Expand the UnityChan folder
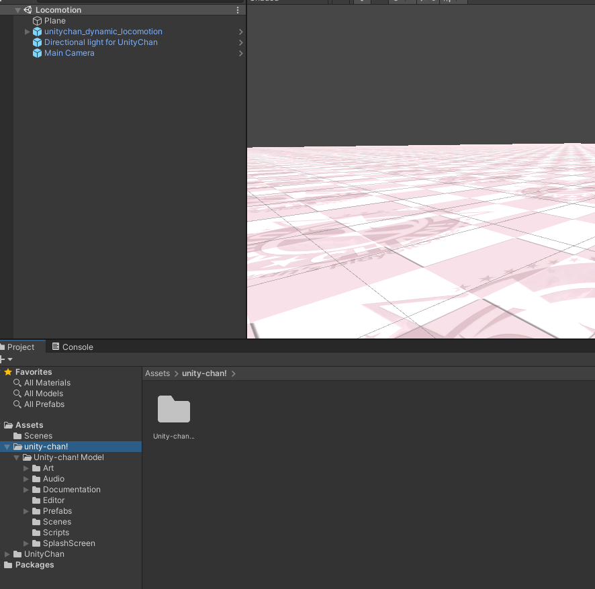The height and width of the screenshot is (589, 595). (x=7, y=554)
